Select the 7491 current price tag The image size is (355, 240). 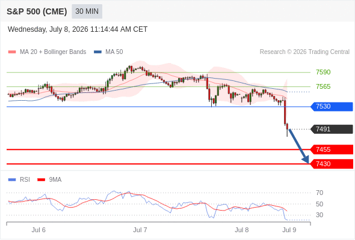click(332, 129)
